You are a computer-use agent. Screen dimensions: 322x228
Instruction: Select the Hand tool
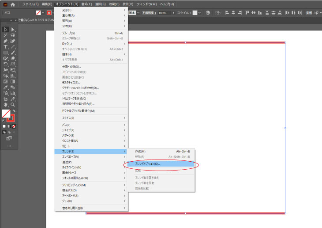tap(5, 104)
